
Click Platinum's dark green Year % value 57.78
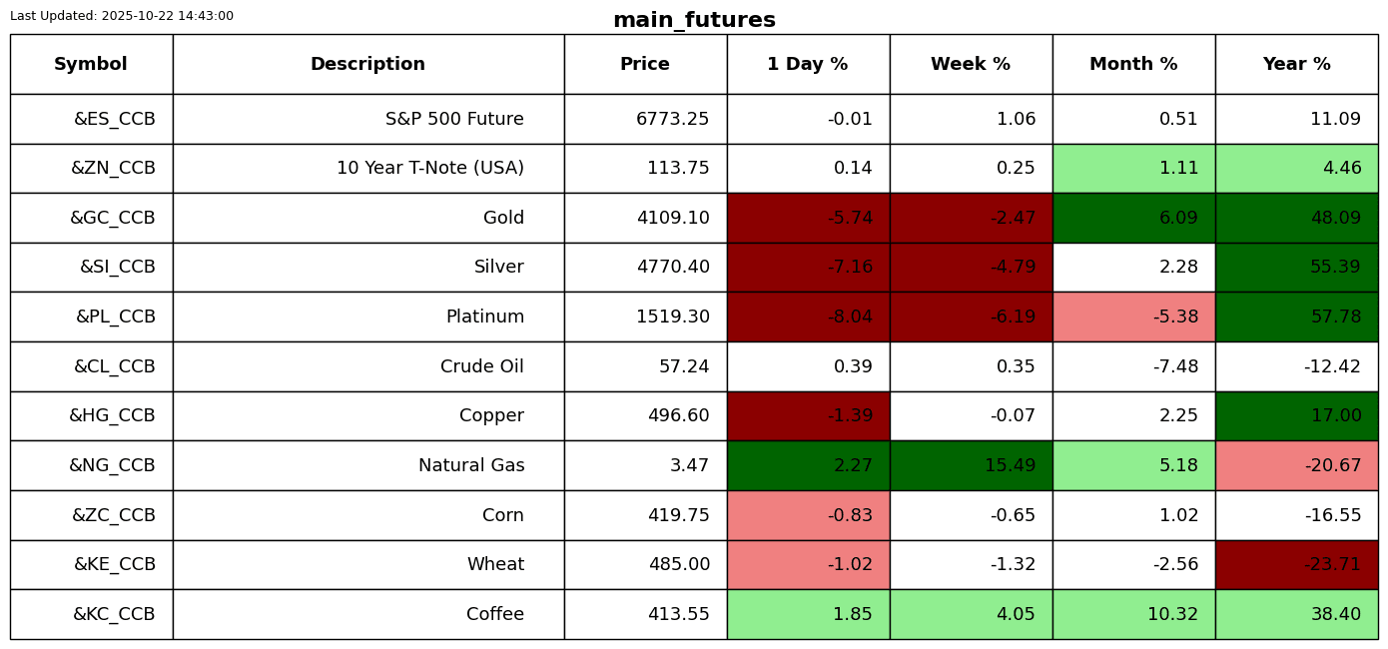tap(1296, 317)
